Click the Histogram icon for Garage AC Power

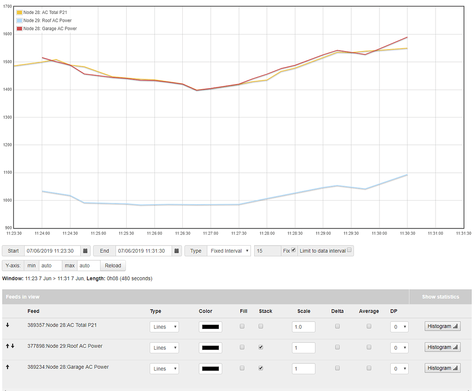[442, 368]
